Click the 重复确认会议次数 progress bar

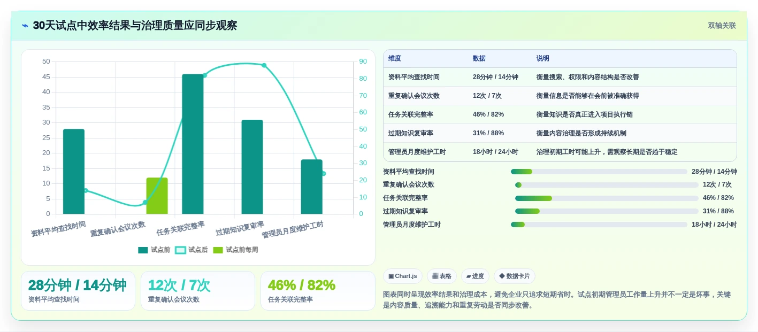(607, 184)
